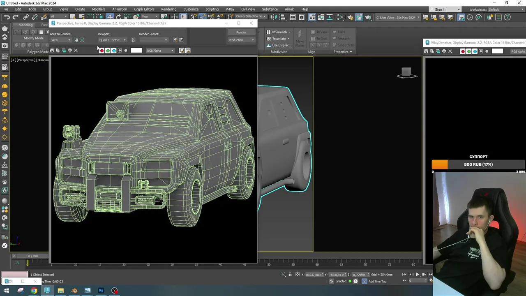This screenshot has width=526, height=296.
Task: Save the rendered image in Perspective frame window
Action: tap(52, 51)
